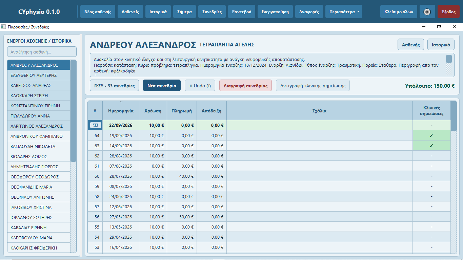Sort the table by Ημερομηνία column header
This screenshot has width=463, height=260.
(121, 111)
